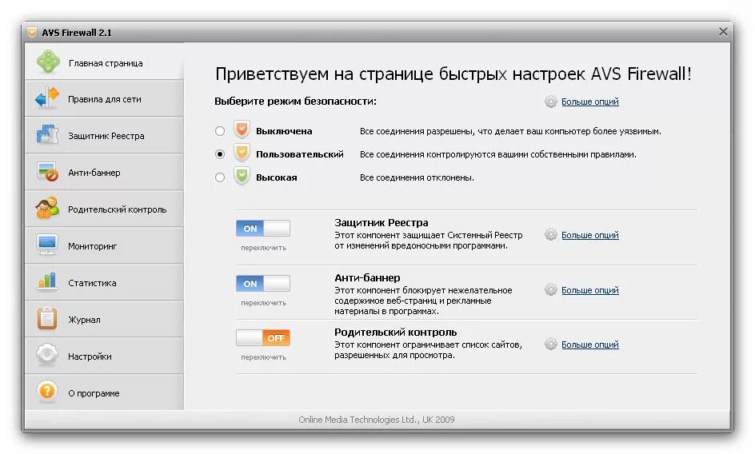The image size is (755, 454).
Task: Click gear icon in Защитник Реестра row
Action: 551,235
